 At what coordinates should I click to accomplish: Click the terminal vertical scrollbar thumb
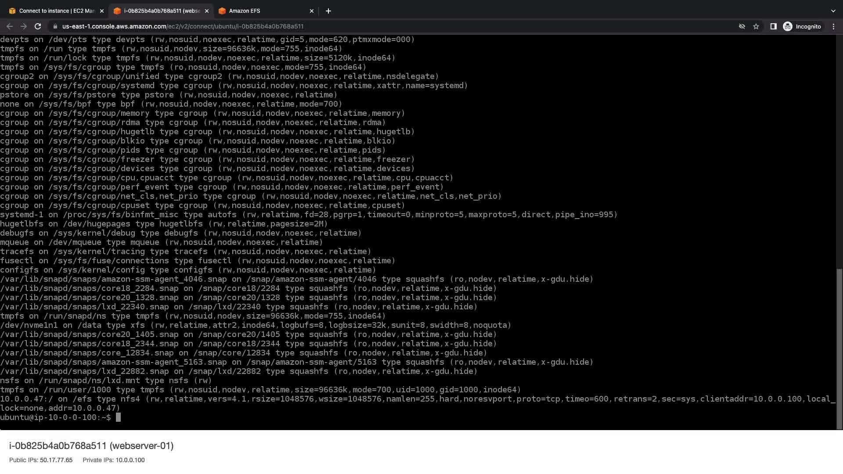pyautogui.click(x=839, y=349)
